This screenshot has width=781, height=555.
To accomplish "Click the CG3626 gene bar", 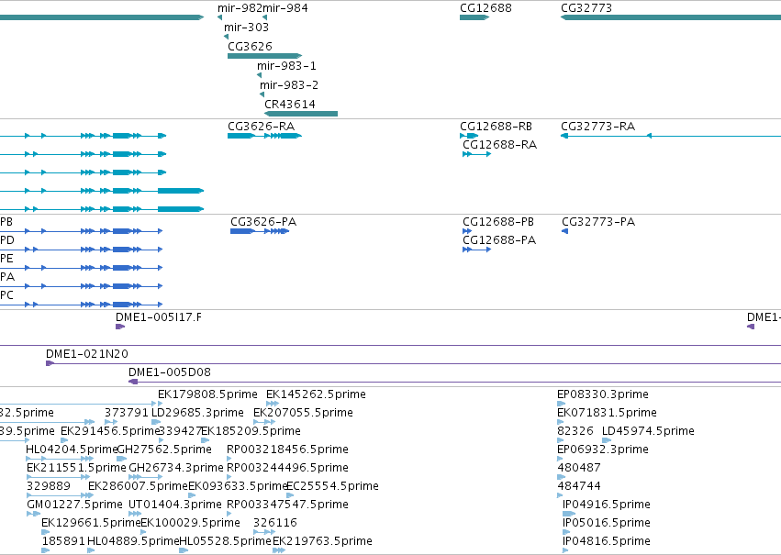I will pyautogui.click(x=264, y=56).
